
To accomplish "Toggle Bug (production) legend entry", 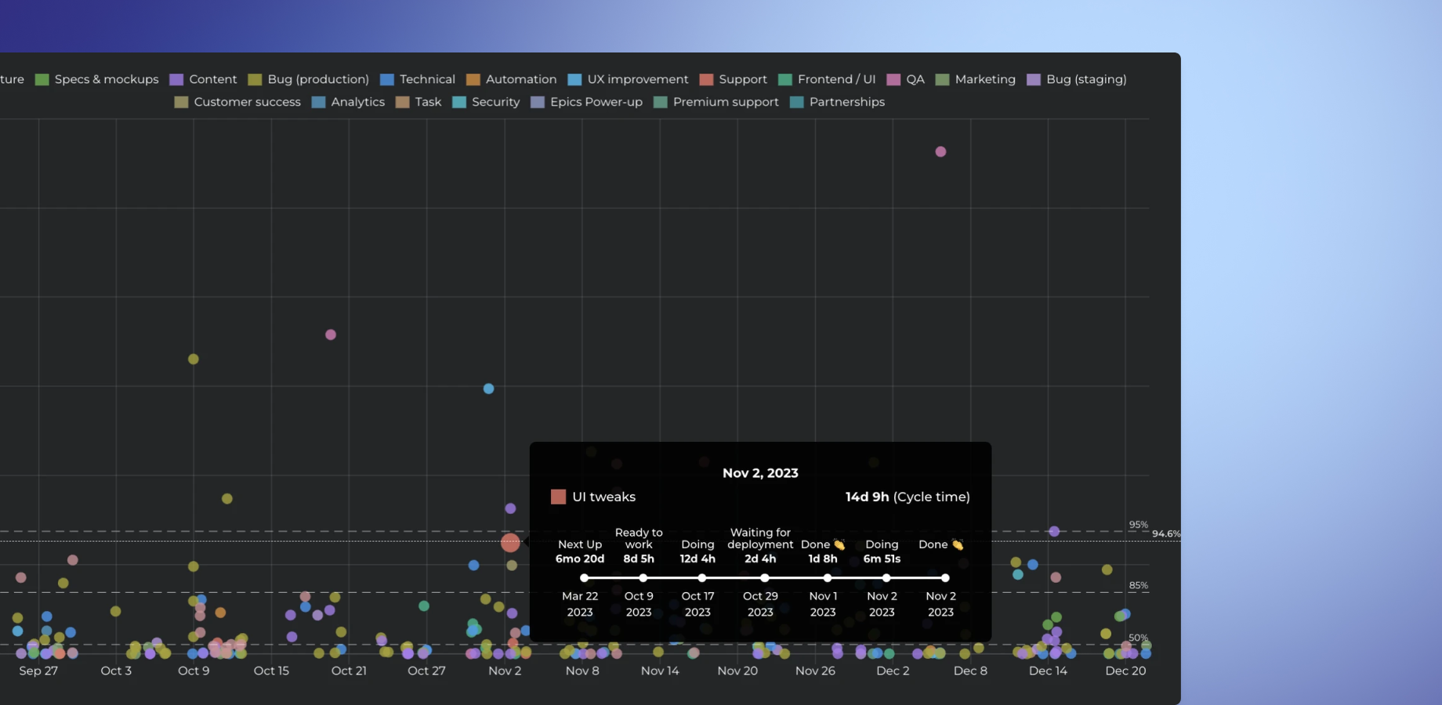I will pos(309,79).
